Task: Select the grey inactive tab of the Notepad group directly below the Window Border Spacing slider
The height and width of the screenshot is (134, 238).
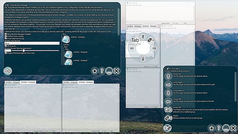Action: click(x=12, y=82)
